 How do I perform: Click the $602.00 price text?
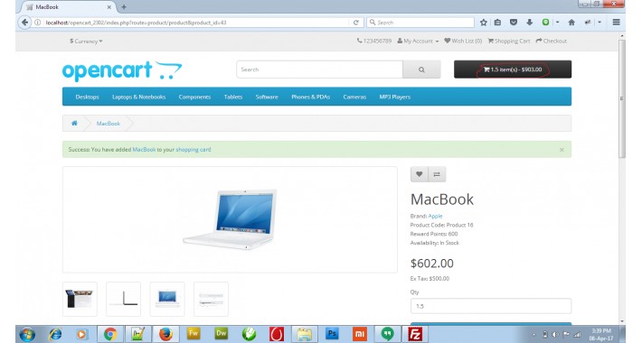(x=432, y=264)
